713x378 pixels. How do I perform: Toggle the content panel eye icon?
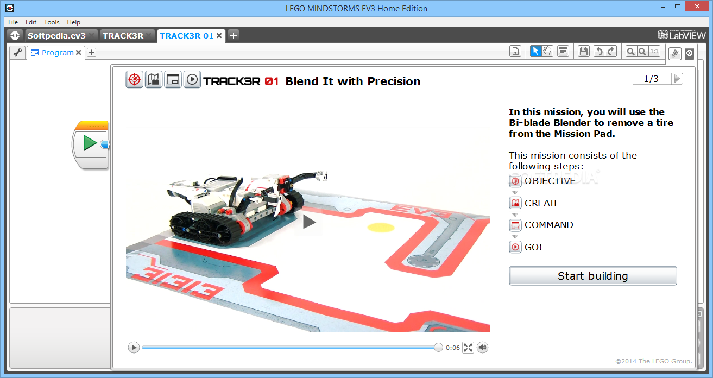pos(689,53)
